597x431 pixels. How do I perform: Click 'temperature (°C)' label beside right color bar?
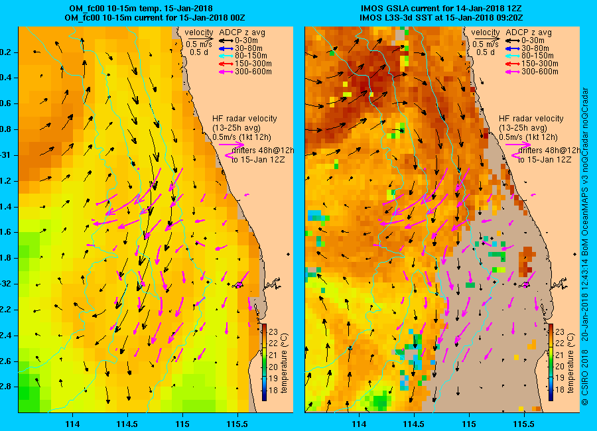tap(570, 363)
